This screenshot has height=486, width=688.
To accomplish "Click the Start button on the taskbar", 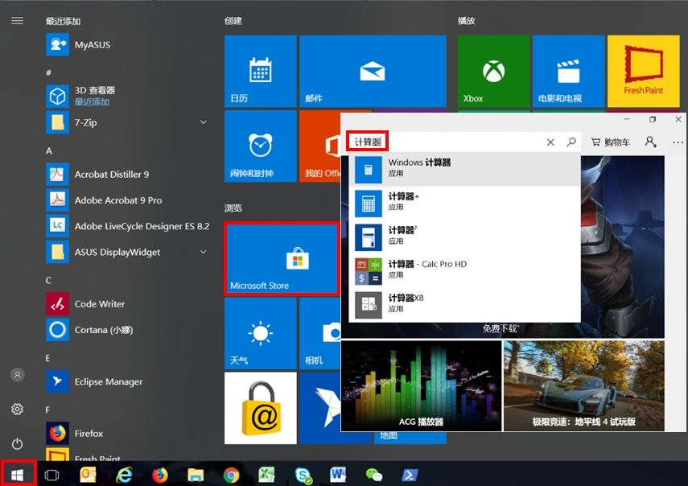I will 18,475.
